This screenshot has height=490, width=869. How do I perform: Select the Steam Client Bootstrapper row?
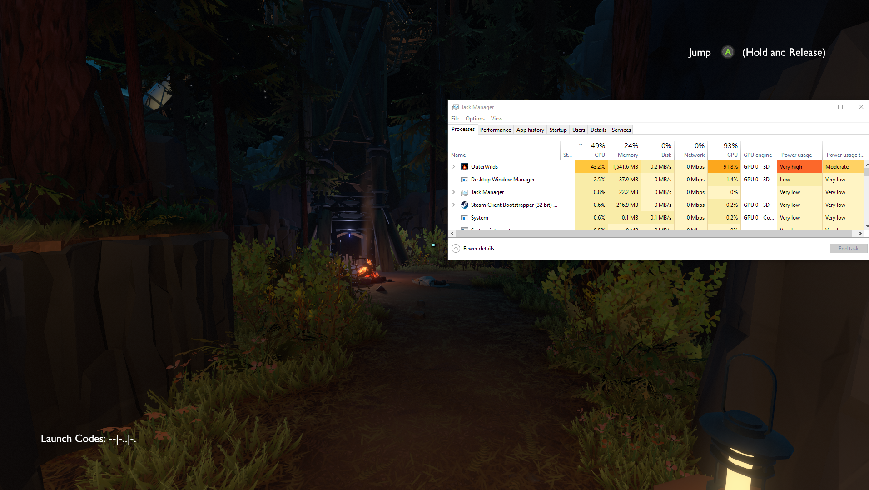[656, 205]
